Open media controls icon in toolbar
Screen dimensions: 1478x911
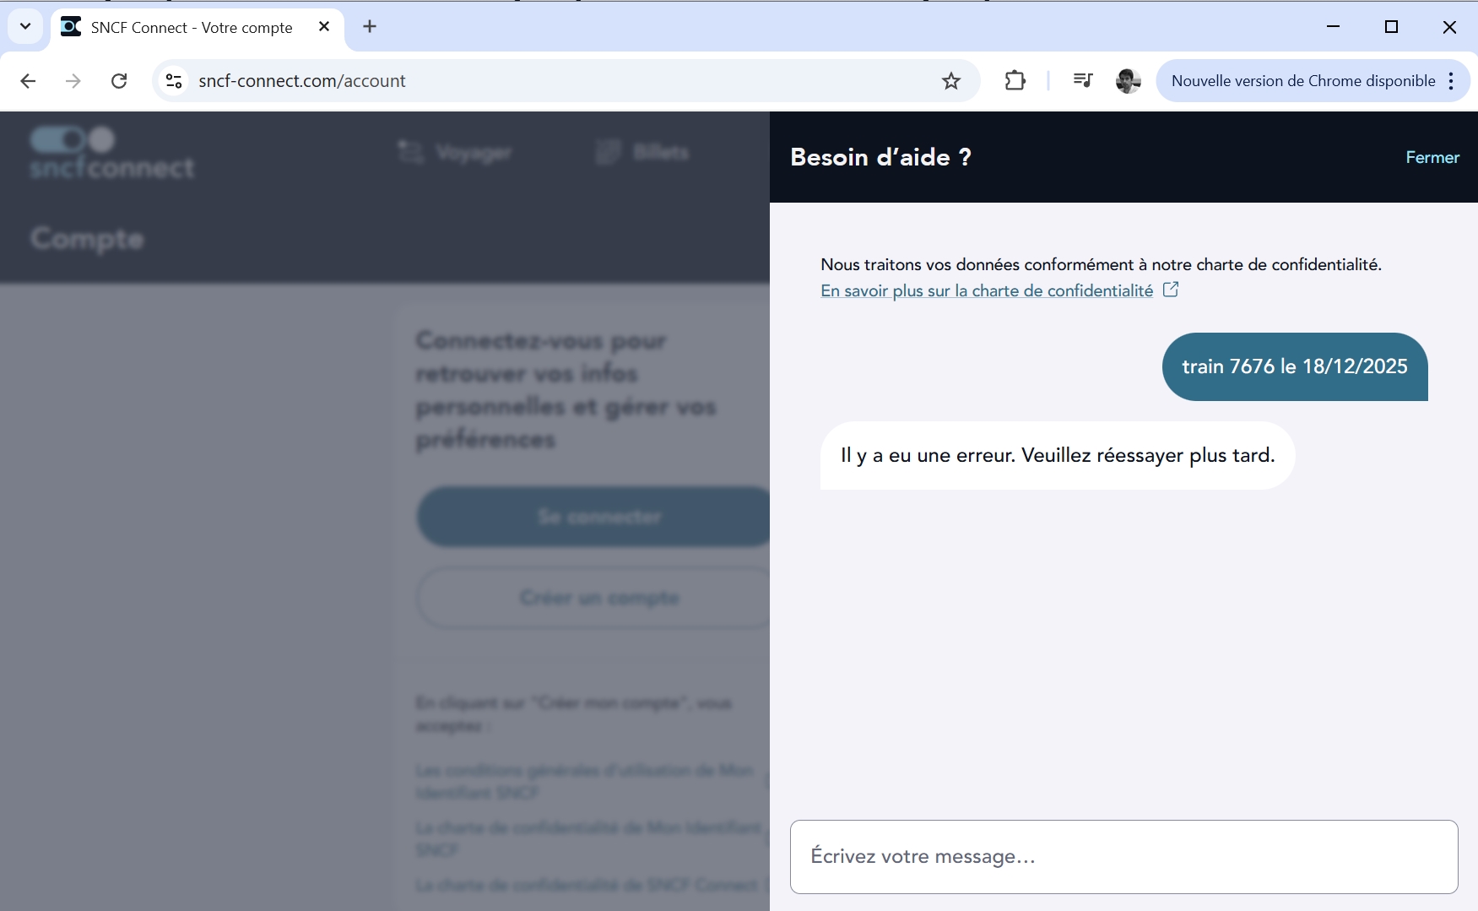click(1083, 81)
